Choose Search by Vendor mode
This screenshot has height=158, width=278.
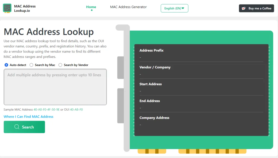(60, 65)
